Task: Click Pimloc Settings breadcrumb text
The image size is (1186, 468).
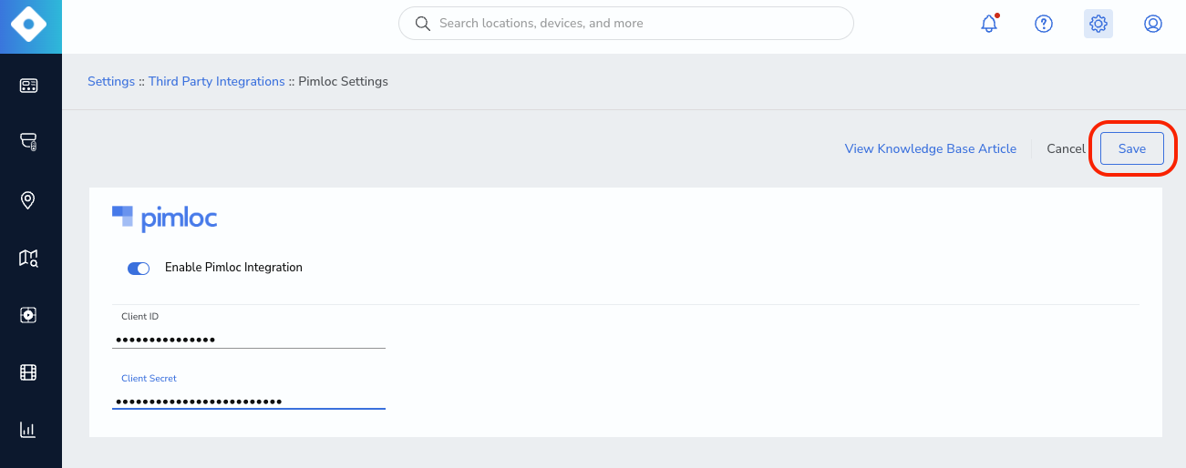Action: click(x=344, y=81)
